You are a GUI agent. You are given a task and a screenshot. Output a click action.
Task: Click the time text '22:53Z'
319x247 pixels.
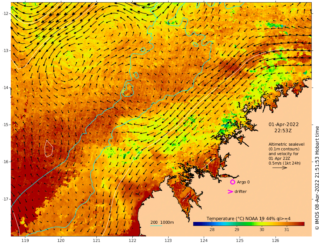pos(283,131)
